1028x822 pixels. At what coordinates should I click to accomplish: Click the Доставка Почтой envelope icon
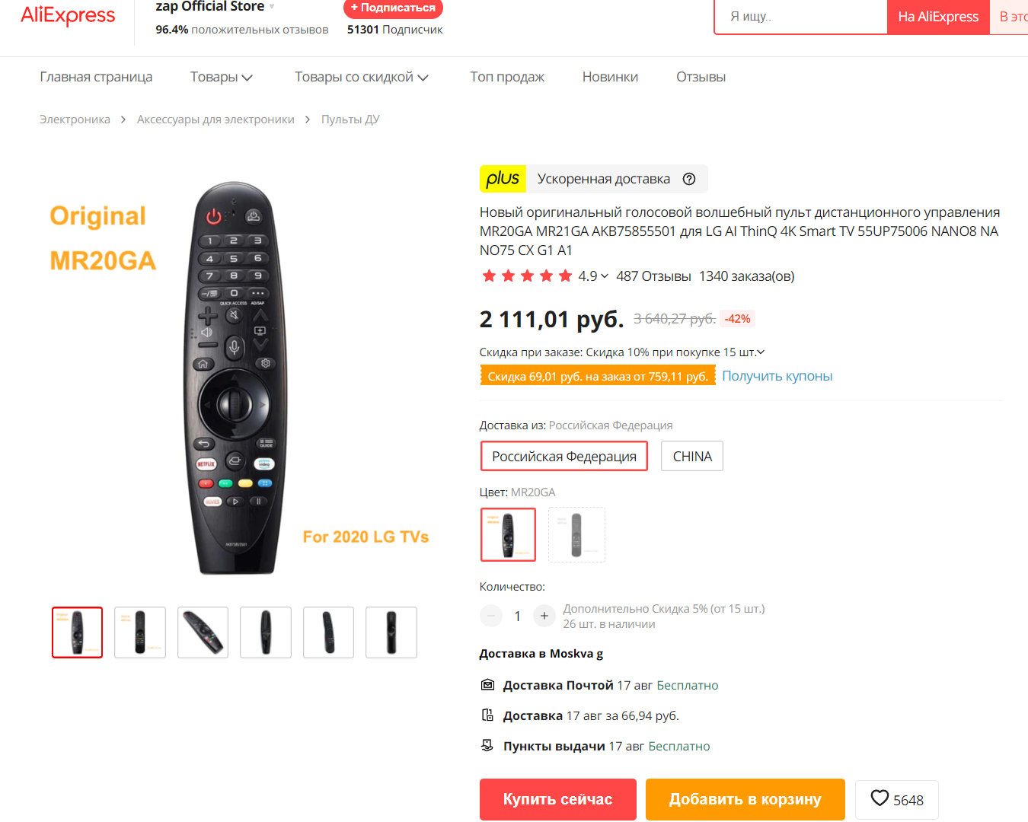tap(487, 685)
